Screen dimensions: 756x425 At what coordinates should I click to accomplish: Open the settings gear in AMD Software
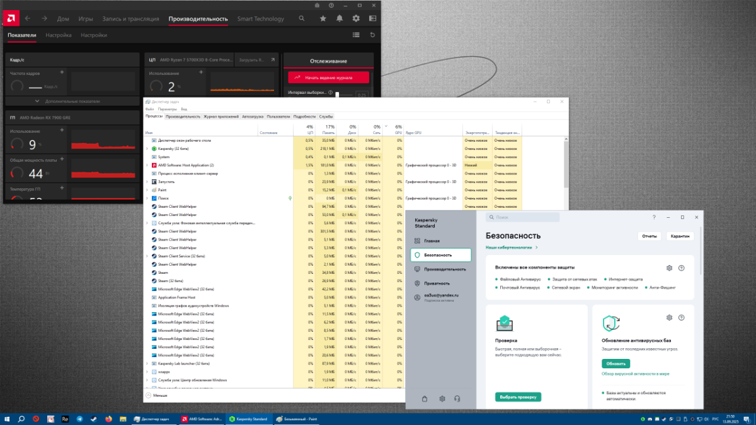click(x=356, y=19)
